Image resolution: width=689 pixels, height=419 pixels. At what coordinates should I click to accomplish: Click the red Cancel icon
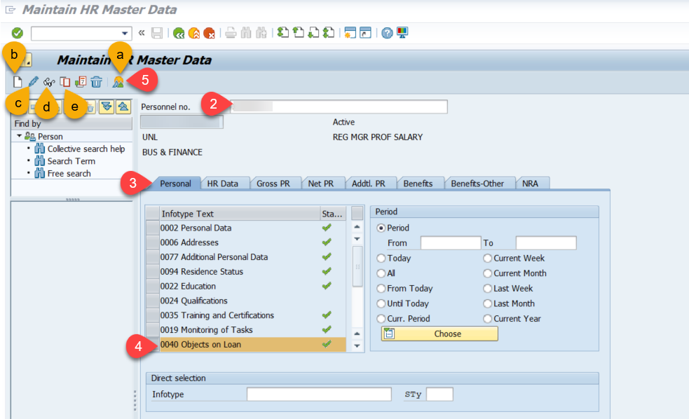209,33
